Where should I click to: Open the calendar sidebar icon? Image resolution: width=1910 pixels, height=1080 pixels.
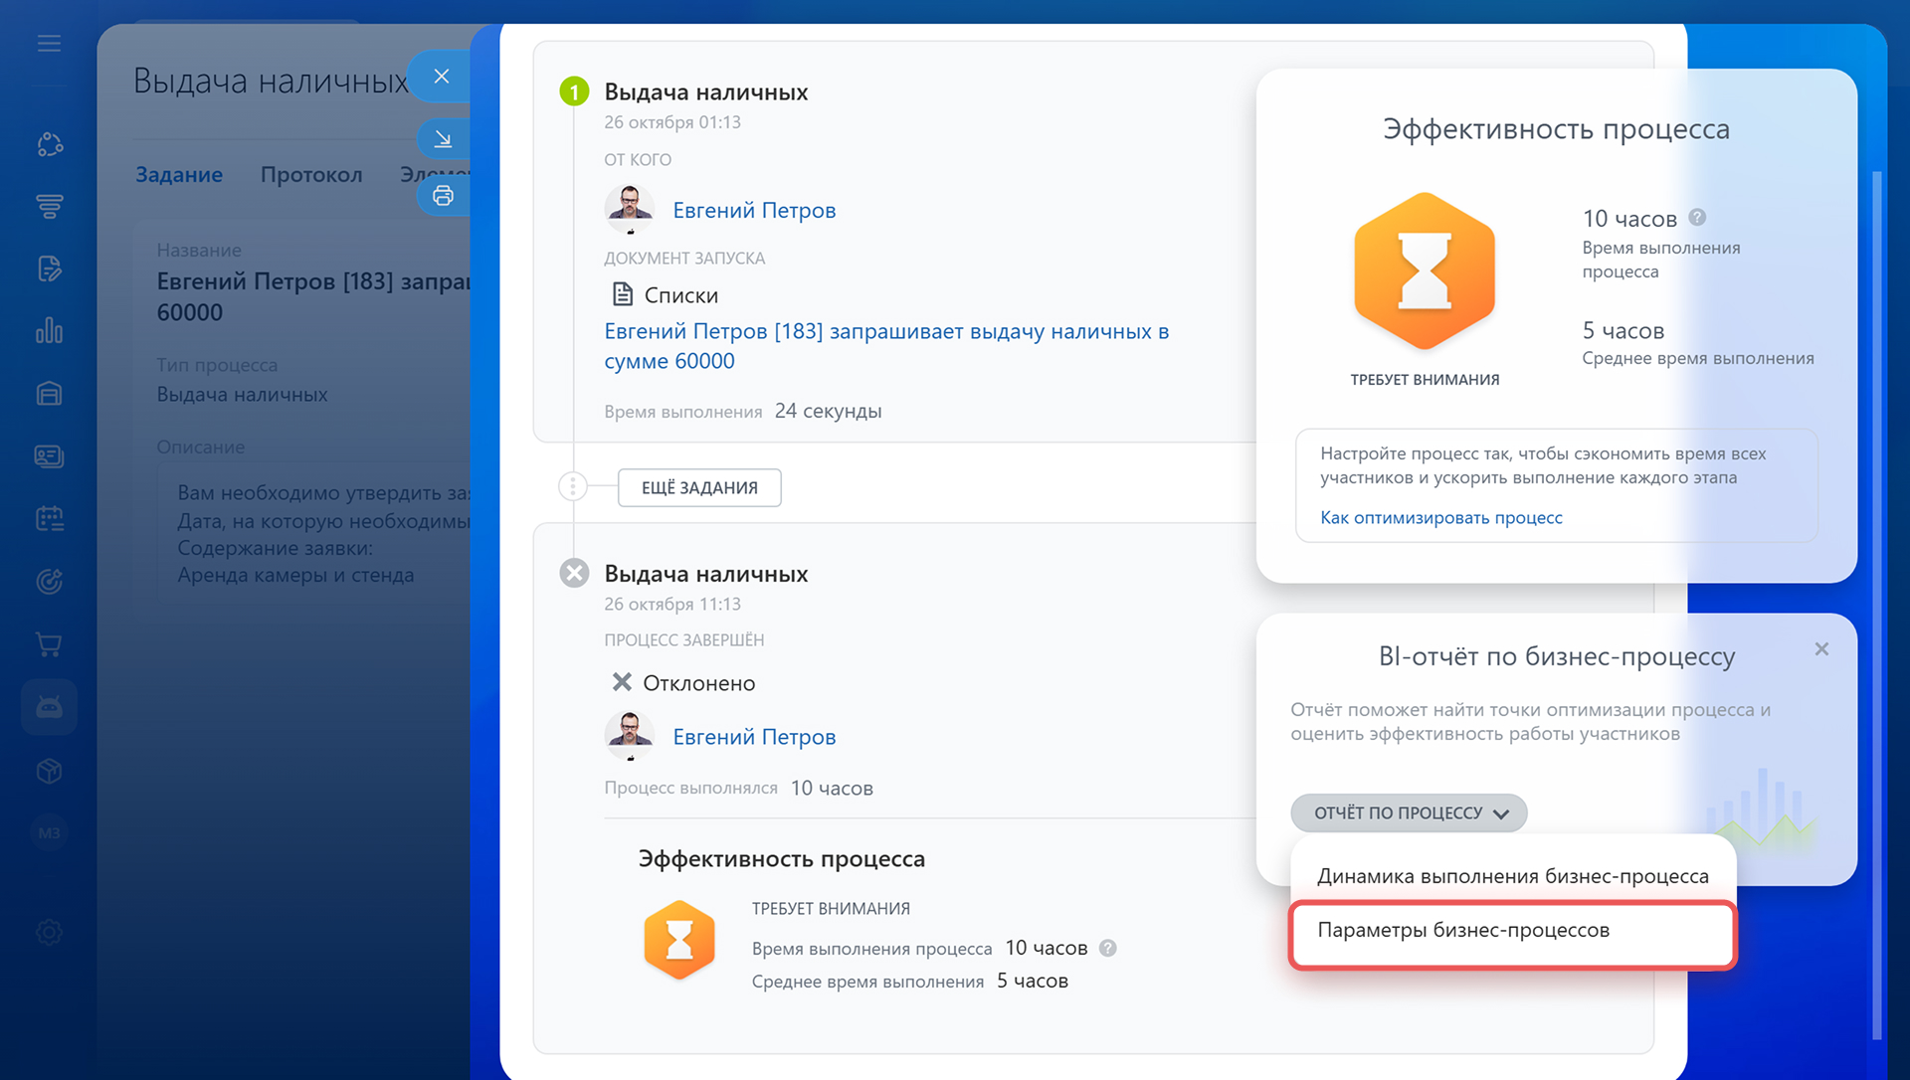(49, 518)
